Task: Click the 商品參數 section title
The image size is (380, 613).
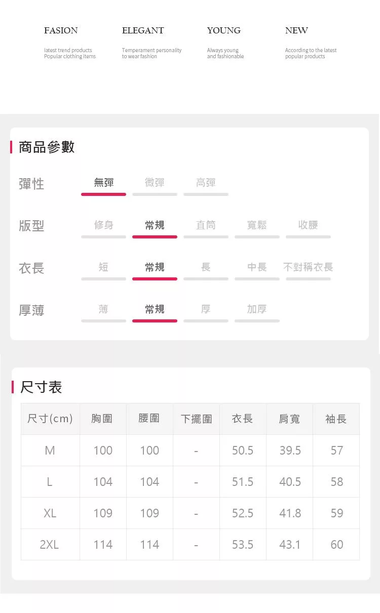Action: pos(47,147)
